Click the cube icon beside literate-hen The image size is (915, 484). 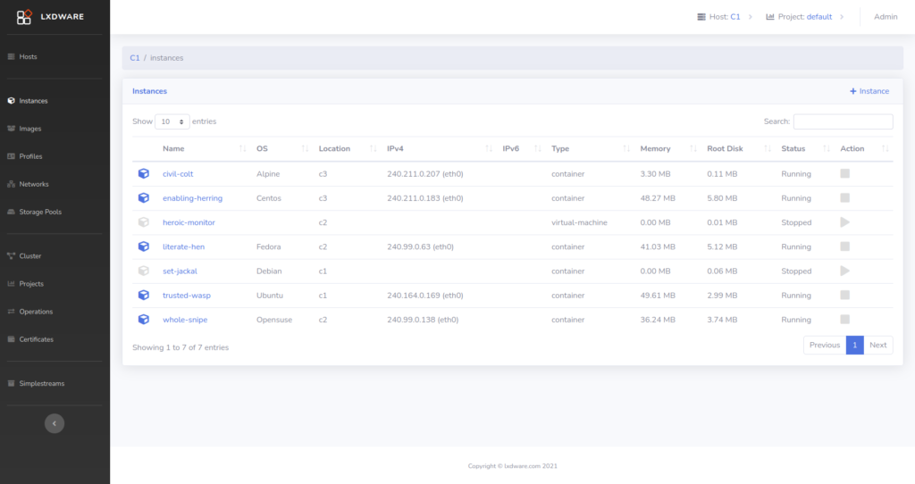144,246
